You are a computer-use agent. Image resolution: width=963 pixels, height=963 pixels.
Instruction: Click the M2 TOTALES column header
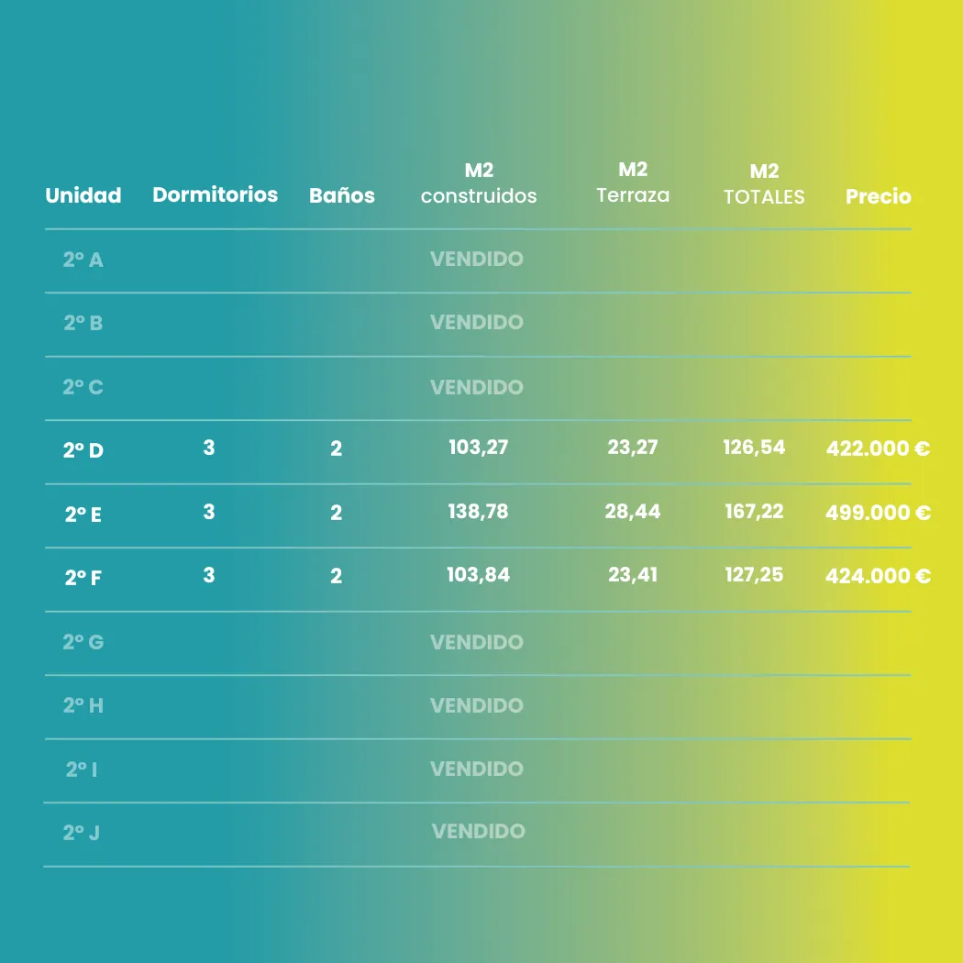pos(764,184)
